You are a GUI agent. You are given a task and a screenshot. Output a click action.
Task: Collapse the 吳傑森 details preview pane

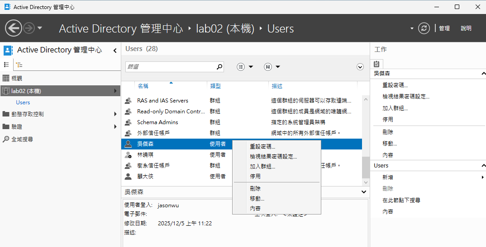point(364,192)
